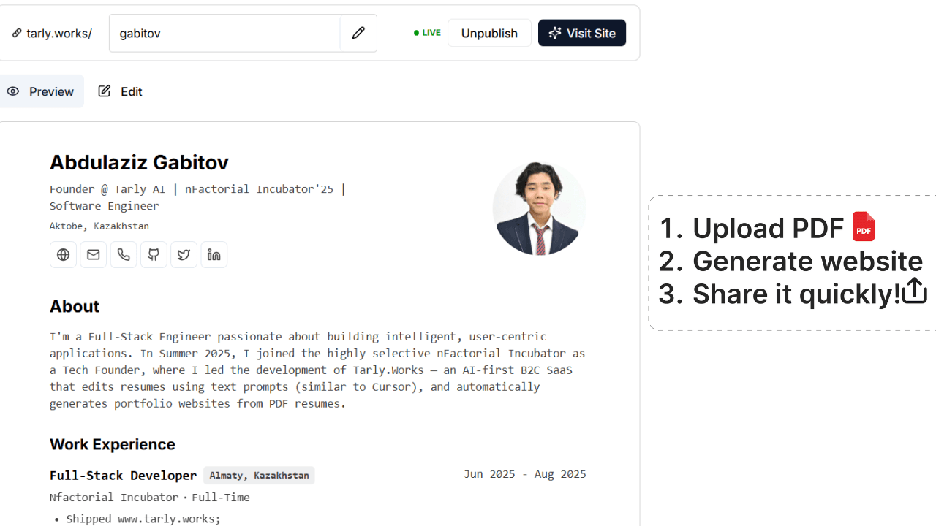Viewport: 936px width, 526px height.
Task: Click the profile photo of Abdulaziz
Action: 539,208
